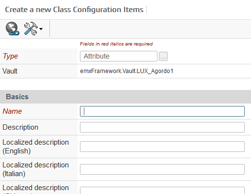Click the Vault label
Viewport: 251px width, 194px height.
point(10,71)
